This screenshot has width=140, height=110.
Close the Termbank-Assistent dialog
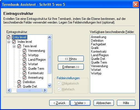tap(136, 4)
